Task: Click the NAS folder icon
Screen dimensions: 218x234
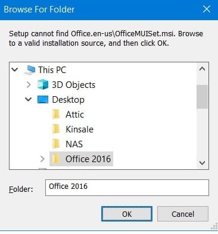Action: pyautogui.click(x=56, y=144)
